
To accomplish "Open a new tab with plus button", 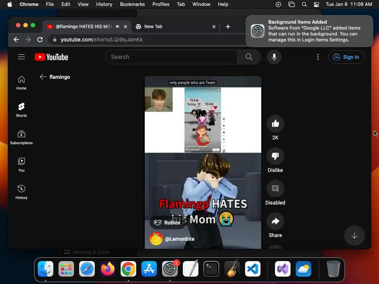I will (228, 27).
